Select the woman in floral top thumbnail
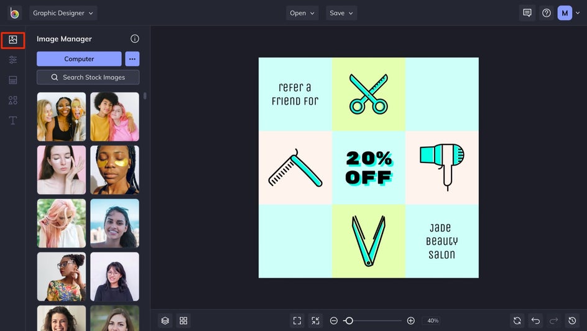The height and width of the screenshot is (331, 587). [62, 276]
